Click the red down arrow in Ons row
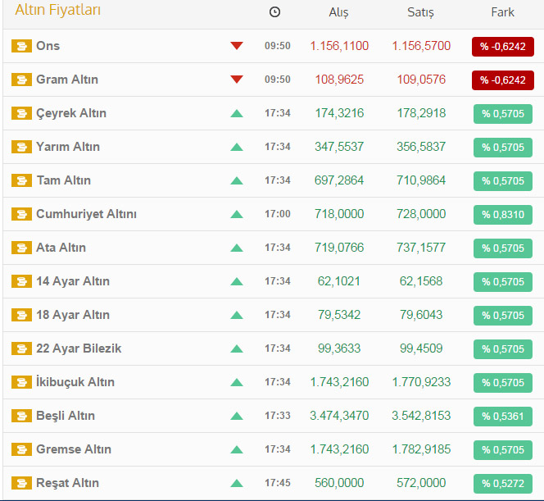This screenshot has width=544, height=501. click(237, 46)
